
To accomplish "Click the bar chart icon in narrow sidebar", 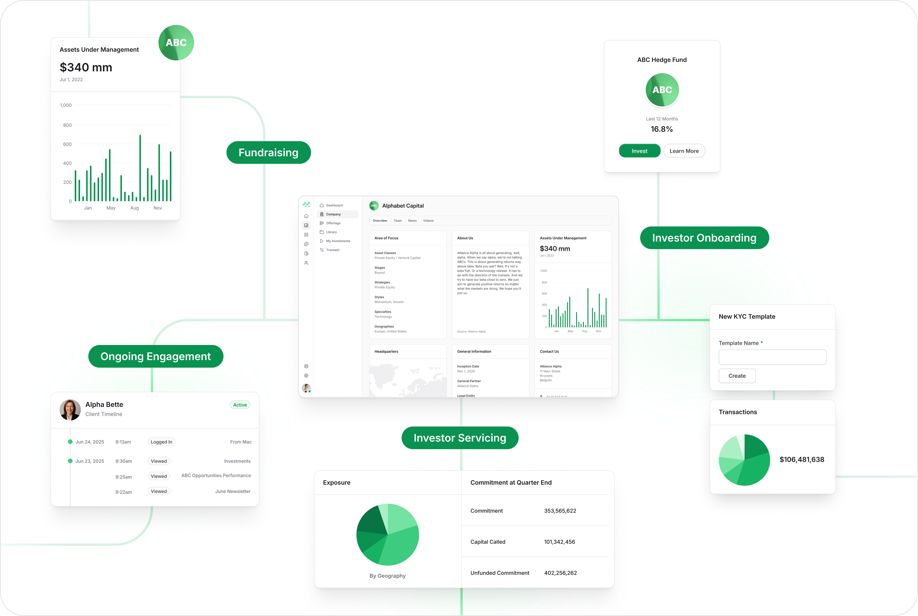I will [x=306, y=225].
